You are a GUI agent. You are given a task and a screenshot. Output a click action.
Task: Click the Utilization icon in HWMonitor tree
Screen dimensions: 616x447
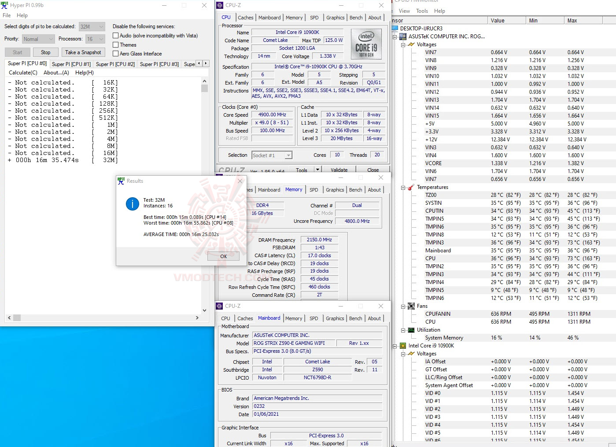pyautogui.click(x=411, y=330)
